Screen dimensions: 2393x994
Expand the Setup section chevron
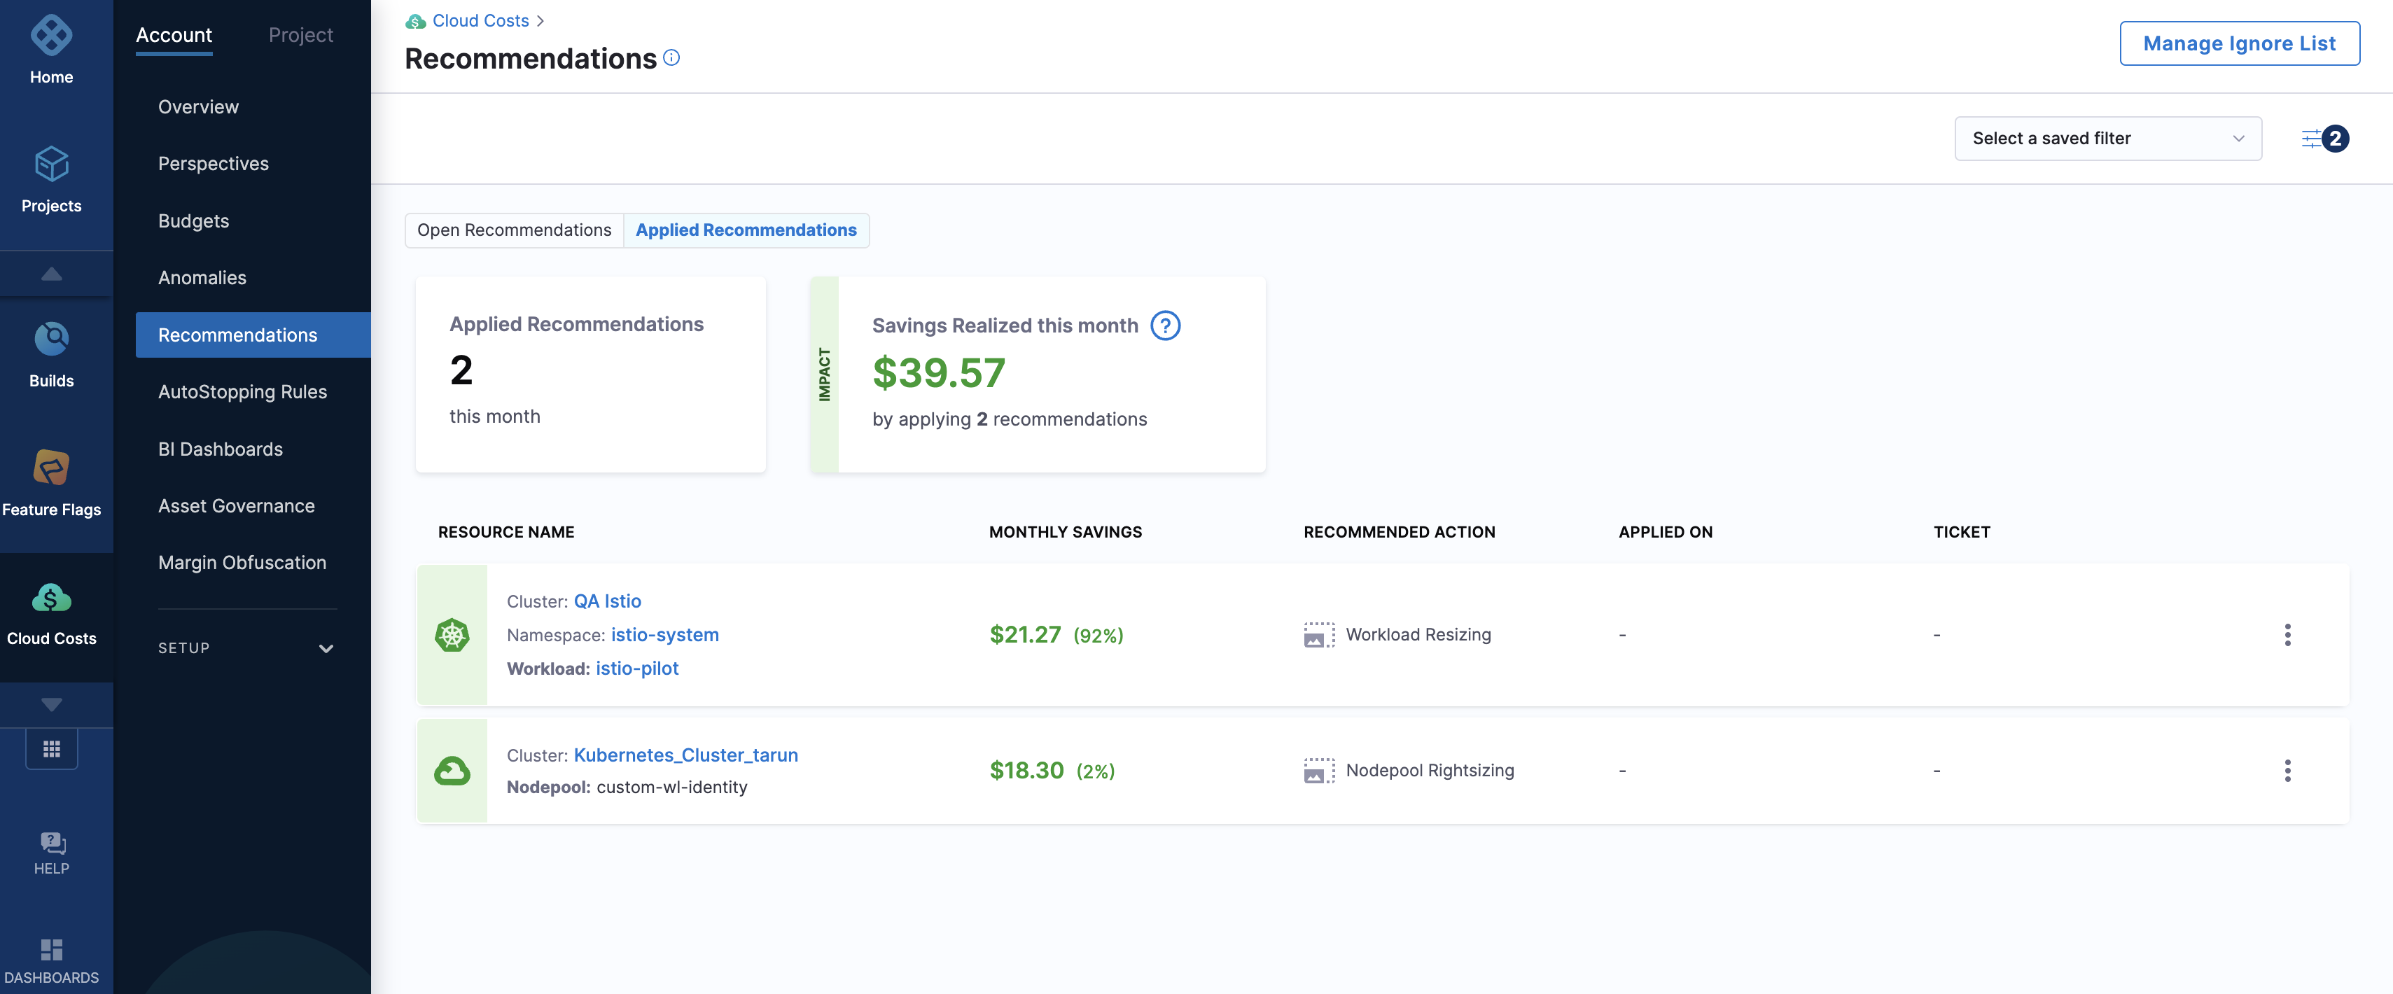point(326,648)
